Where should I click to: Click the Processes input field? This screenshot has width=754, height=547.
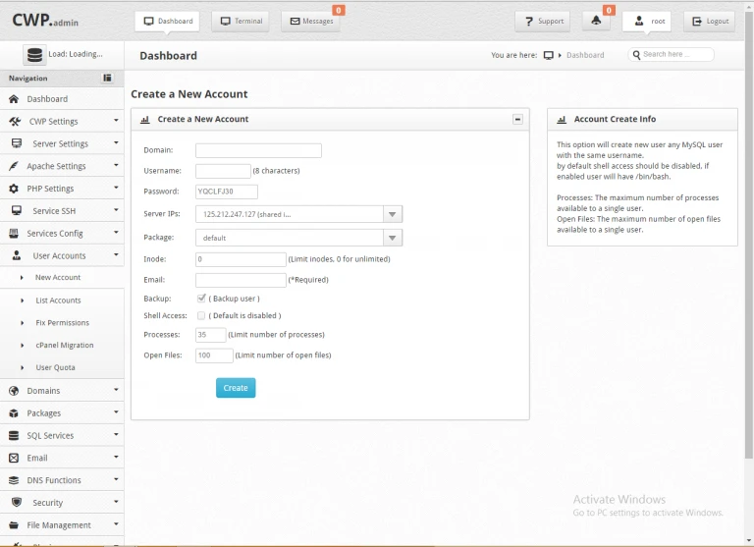[x=211, y=335]
